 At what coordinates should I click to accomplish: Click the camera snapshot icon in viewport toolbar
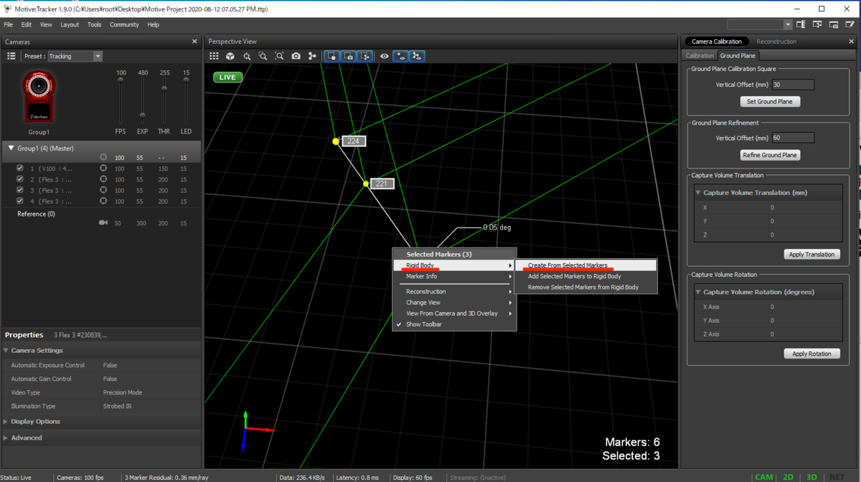(x=296, y=56)
